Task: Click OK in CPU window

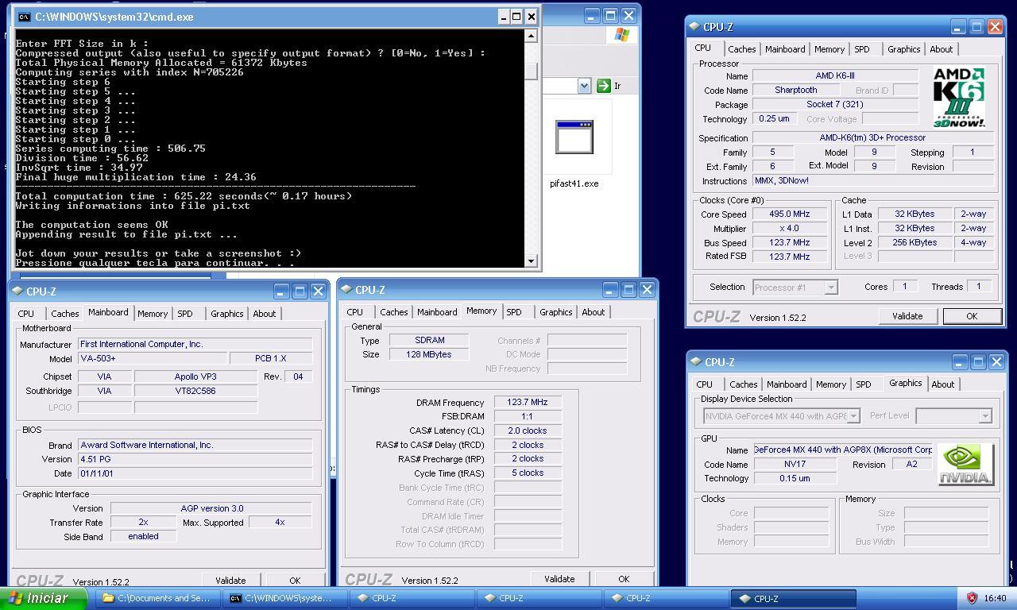Action: tap(972, 316)
